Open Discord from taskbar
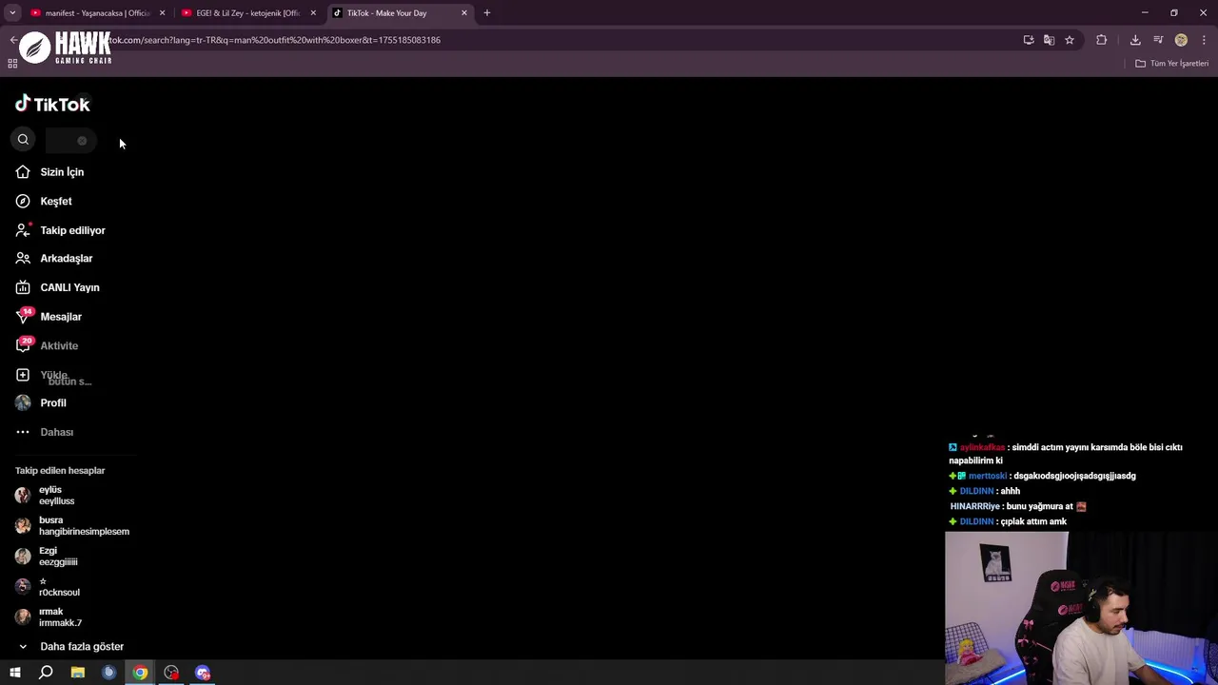 203,673
